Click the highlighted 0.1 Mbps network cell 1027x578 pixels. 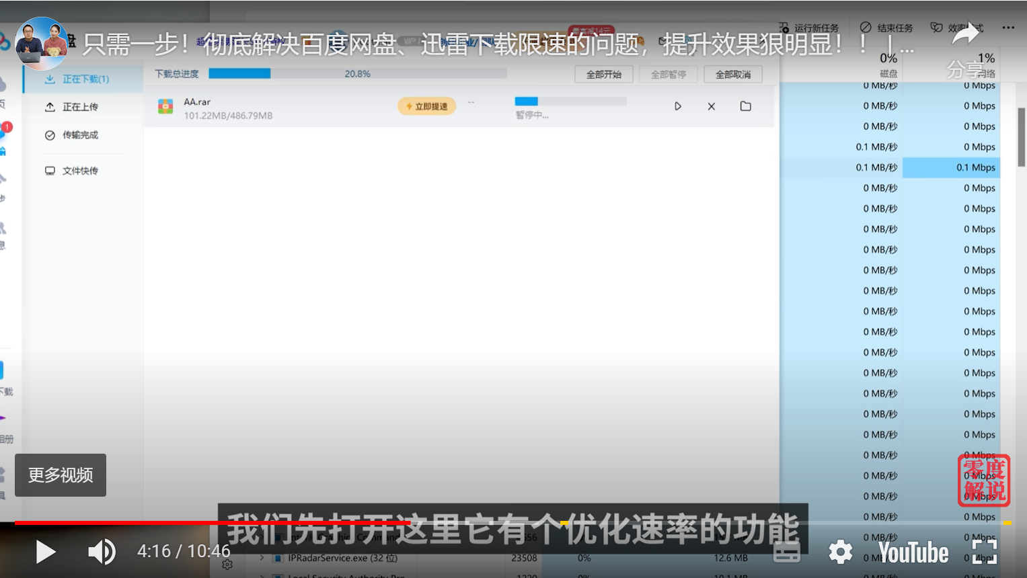pyautogui.click(x=951, y=167)
